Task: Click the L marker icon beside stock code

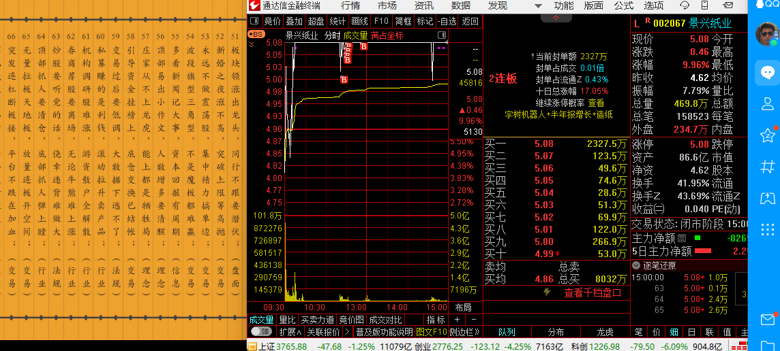Action: [x=637, y=23]
